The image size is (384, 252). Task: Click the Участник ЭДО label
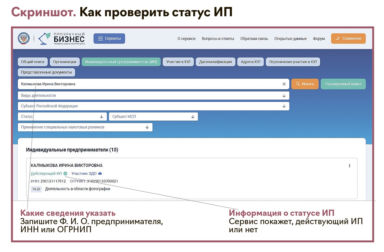84,174
